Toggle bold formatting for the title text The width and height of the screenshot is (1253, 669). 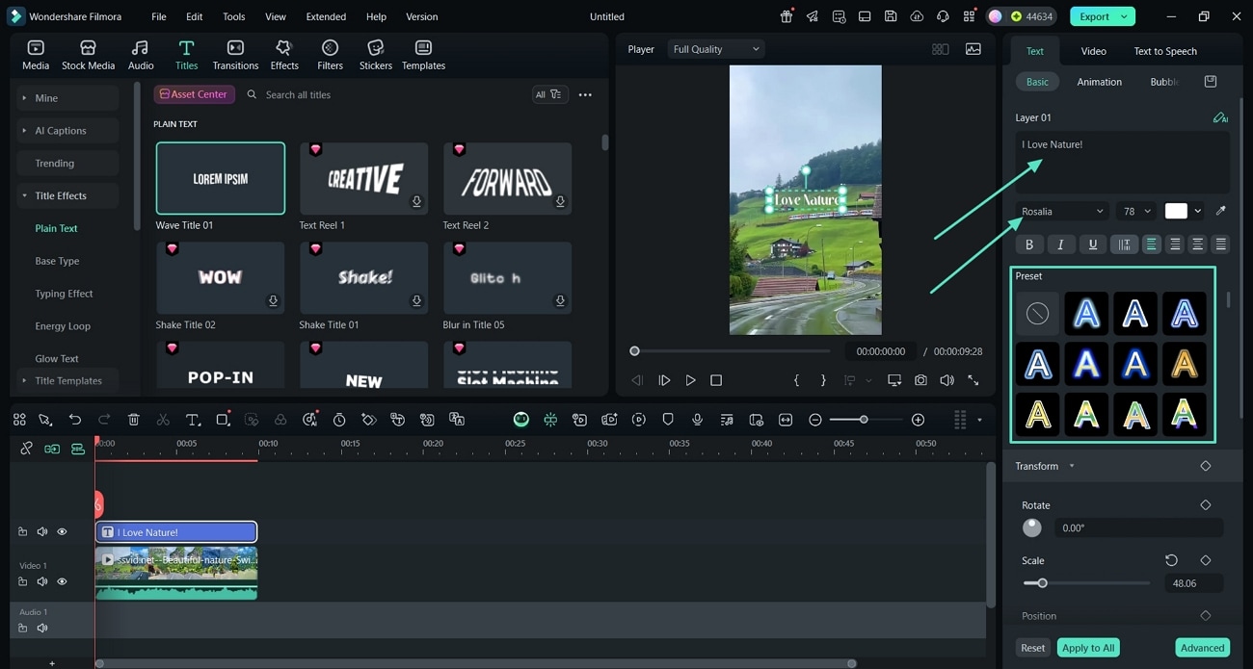tap(1028, 244)
